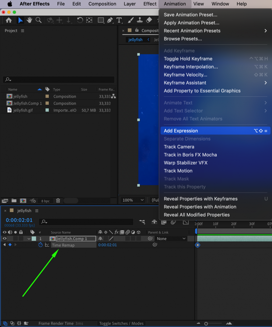Click the stopwatch for Time Remap

(x=40, y=245)
